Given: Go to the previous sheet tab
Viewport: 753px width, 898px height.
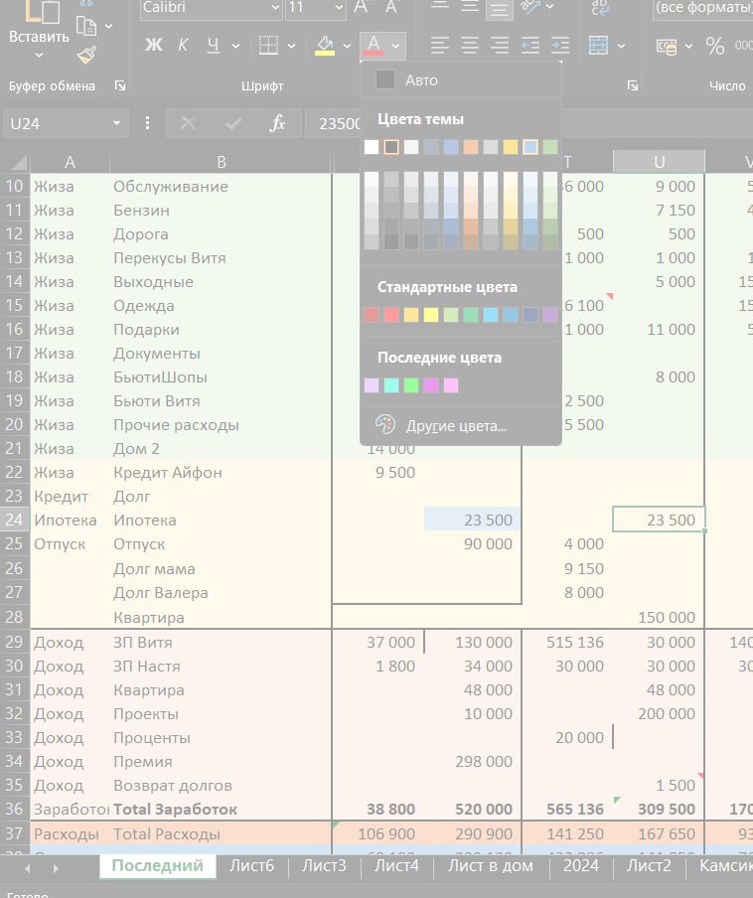Looking at the screenshot, I should pyautogui.click(x=28, y=868).
